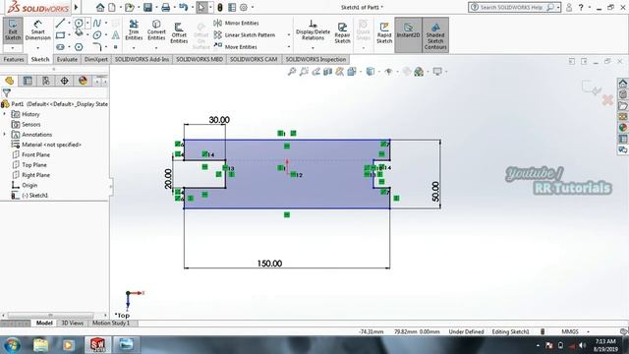Open the Circle tool dropdown arrow
629x354 pixels.
(87, 24)
